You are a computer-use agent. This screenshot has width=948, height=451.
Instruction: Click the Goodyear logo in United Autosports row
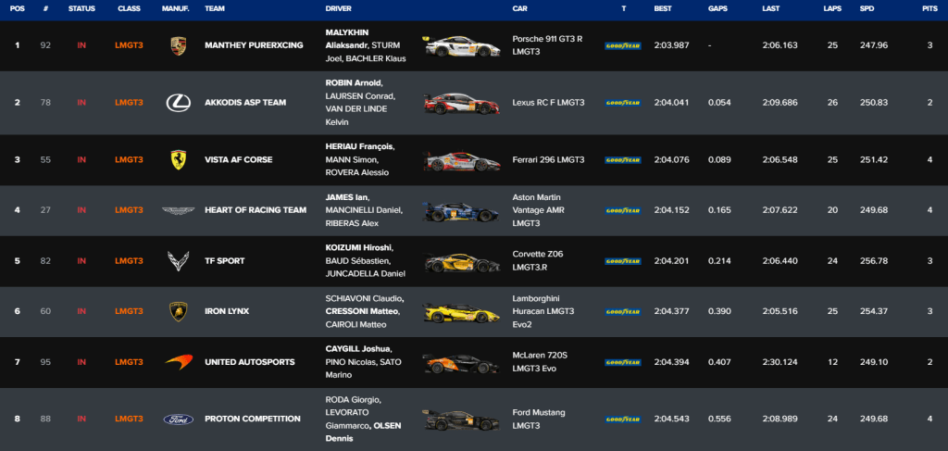(x=623, y=362)
